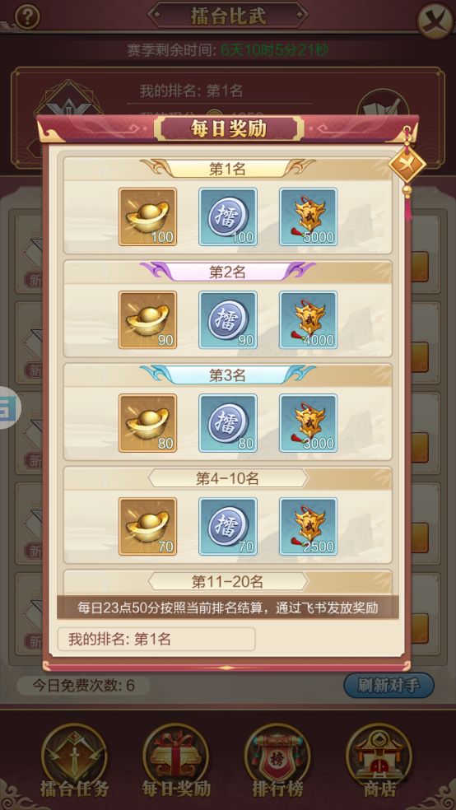Select the gold ingot with 90 for 第2名
456x810 pixels.
pyautogui.click(x=147, y=319)
